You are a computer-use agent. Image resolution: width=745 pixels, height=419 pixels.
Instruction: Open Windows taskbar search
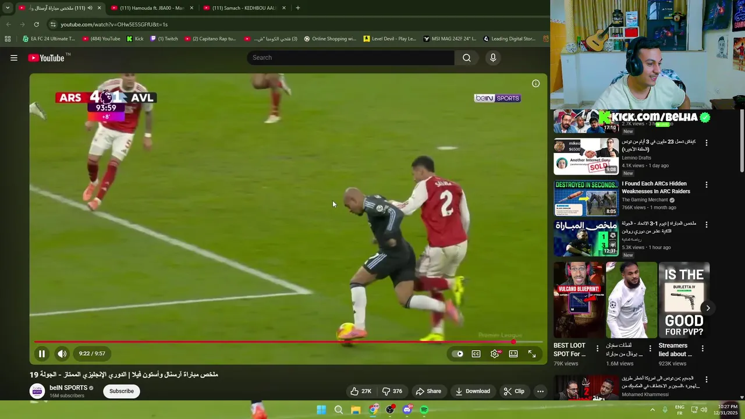[338, 410]
